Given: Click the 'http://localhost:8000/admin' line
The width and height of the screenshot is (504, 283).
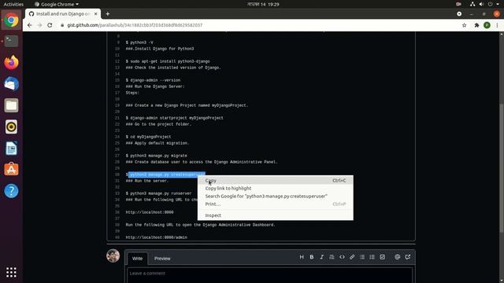Looking at the screenshot, I should (x=157, y=237).
